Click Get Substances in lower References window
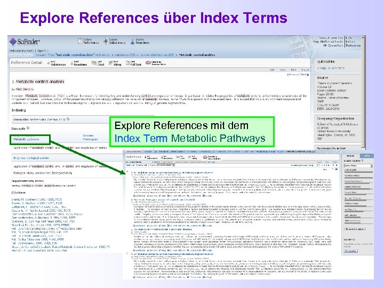 (151, 157)
